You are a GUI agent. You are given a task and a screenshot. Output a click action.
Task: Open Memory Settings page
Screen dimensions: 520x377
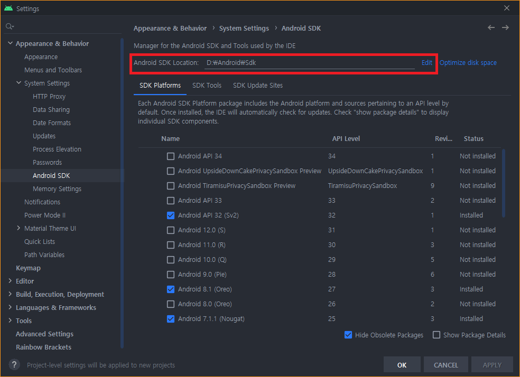(x=57, y=189)
